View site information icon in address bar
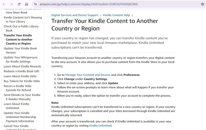Viewport: 206px width, 130px height. (36, 4)
